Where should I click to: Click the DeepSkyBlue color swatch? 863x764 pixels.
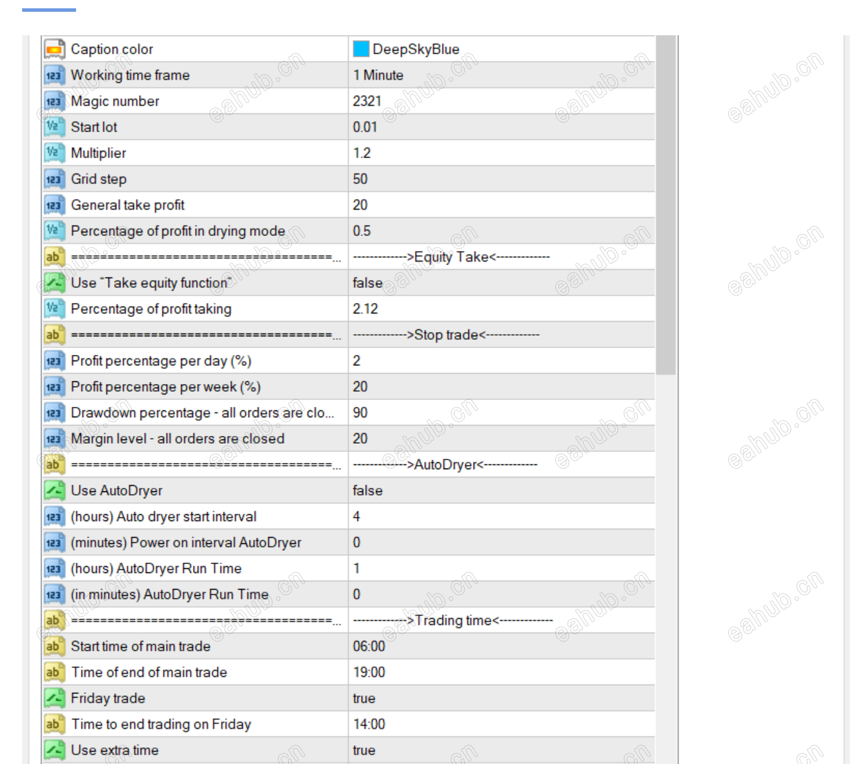(361, 48)
